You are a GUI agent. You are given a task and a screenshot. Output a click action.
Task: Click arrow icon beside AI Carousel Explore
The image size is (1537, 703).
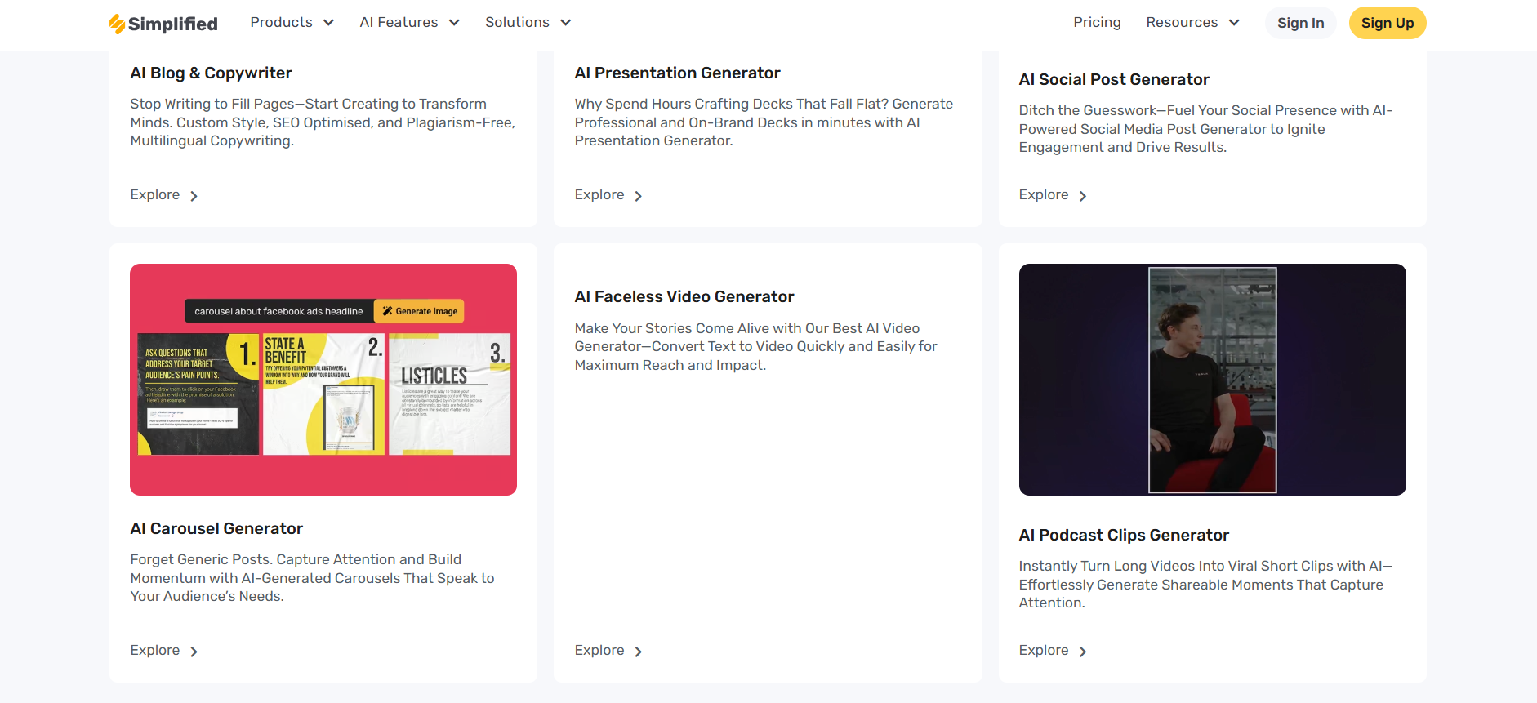[x=194, y=652]
